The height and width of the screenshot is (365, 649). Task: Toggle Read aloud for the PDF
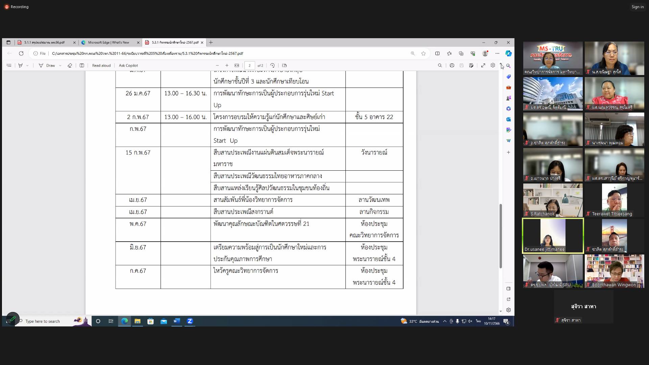pos(101,66)
